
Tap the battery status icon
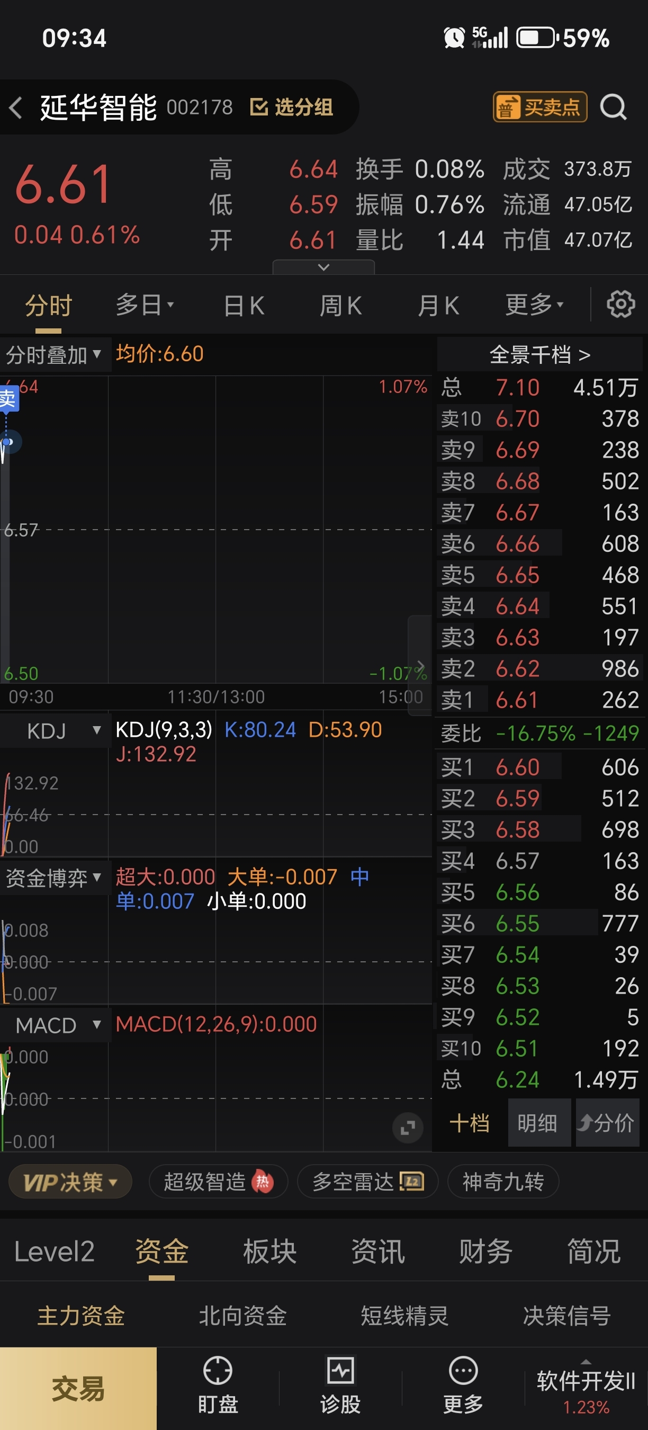point(537,38)
